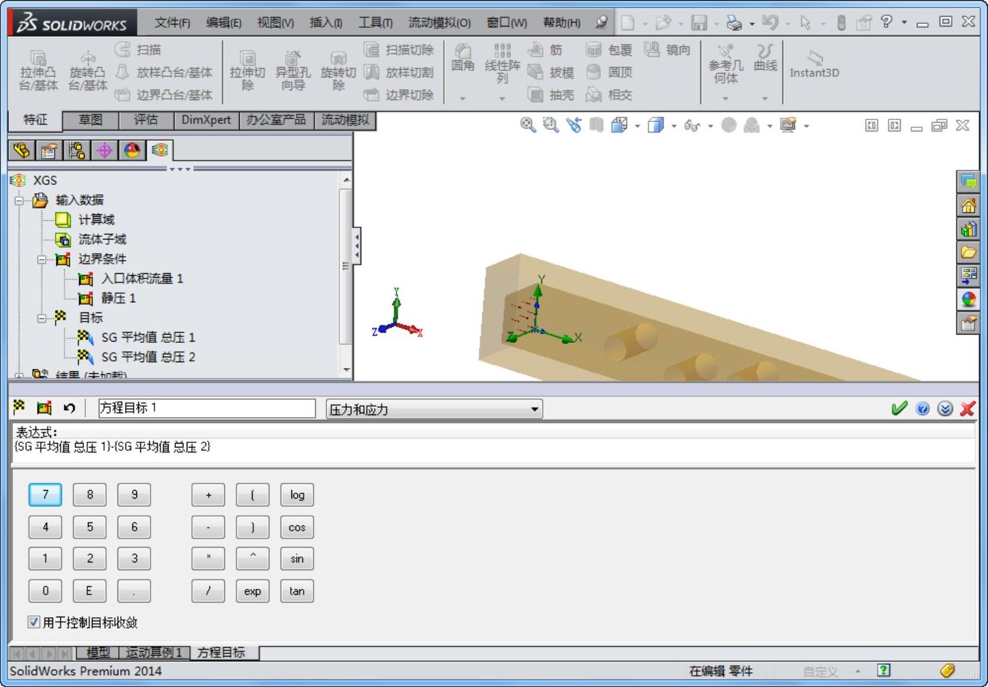Select the 圆角 fillet tool
This screenshot has height=687, width=988.
point(463,57)
